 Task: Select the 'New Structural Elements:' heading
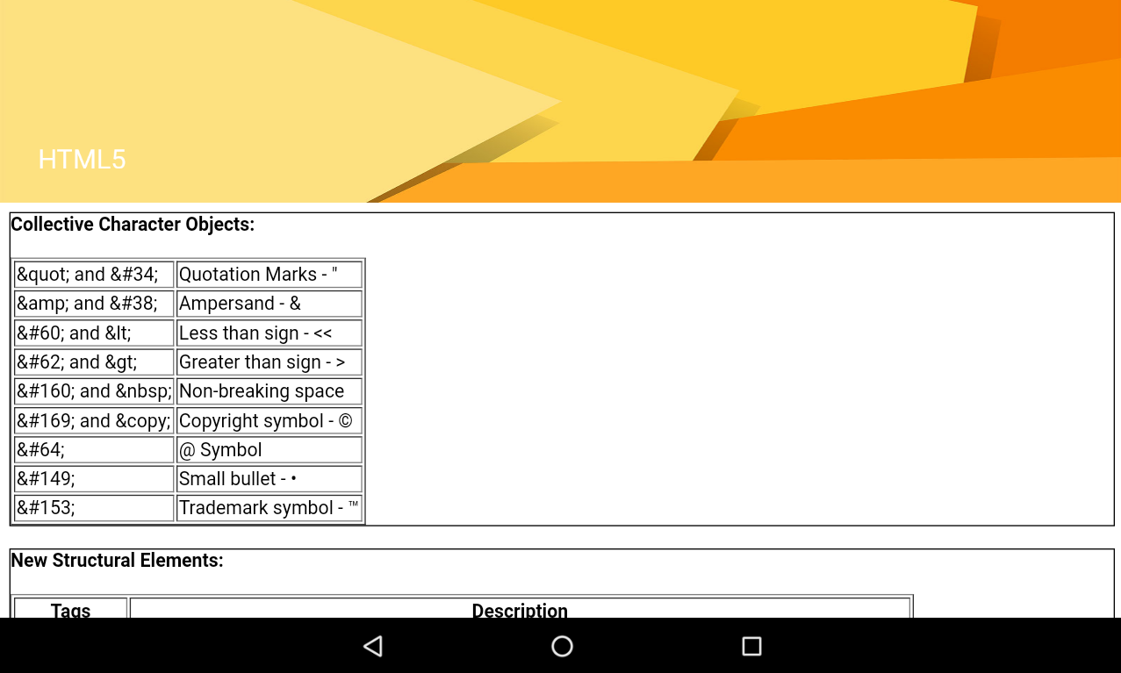click(117, 561)
